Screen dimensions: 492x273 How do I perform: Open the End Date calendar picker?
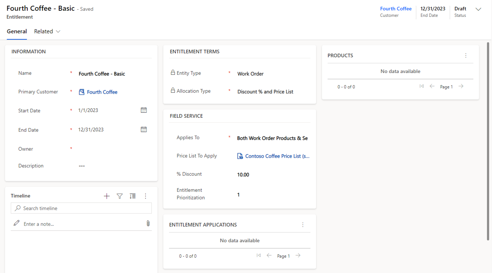point(144,129)
